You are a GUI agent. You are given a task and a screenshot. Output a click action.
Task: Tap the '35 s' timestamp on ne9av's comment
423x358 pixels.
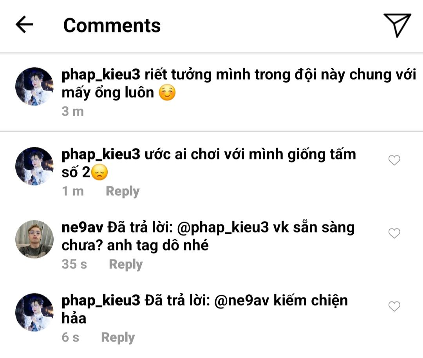point(74,264)
